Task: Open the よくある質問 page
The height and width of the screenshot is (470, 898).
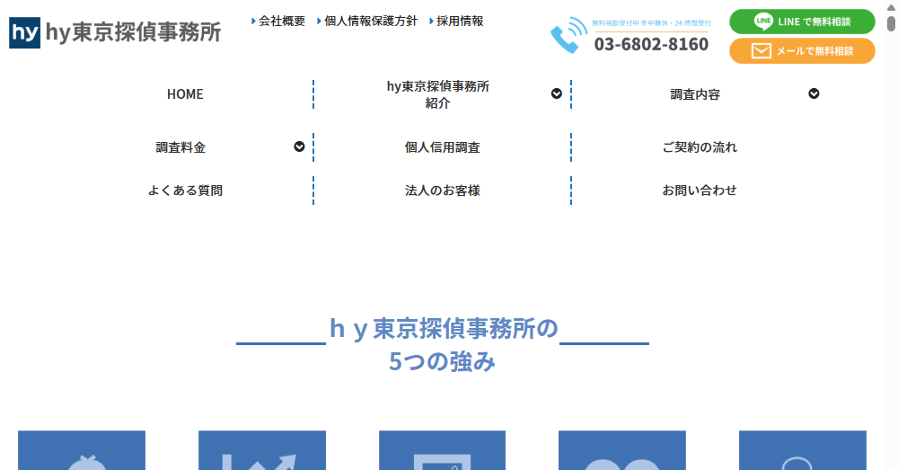Action: (x=185, y=191)
